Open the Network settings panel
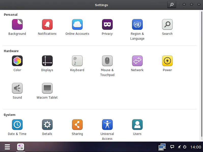 point(137,61)
